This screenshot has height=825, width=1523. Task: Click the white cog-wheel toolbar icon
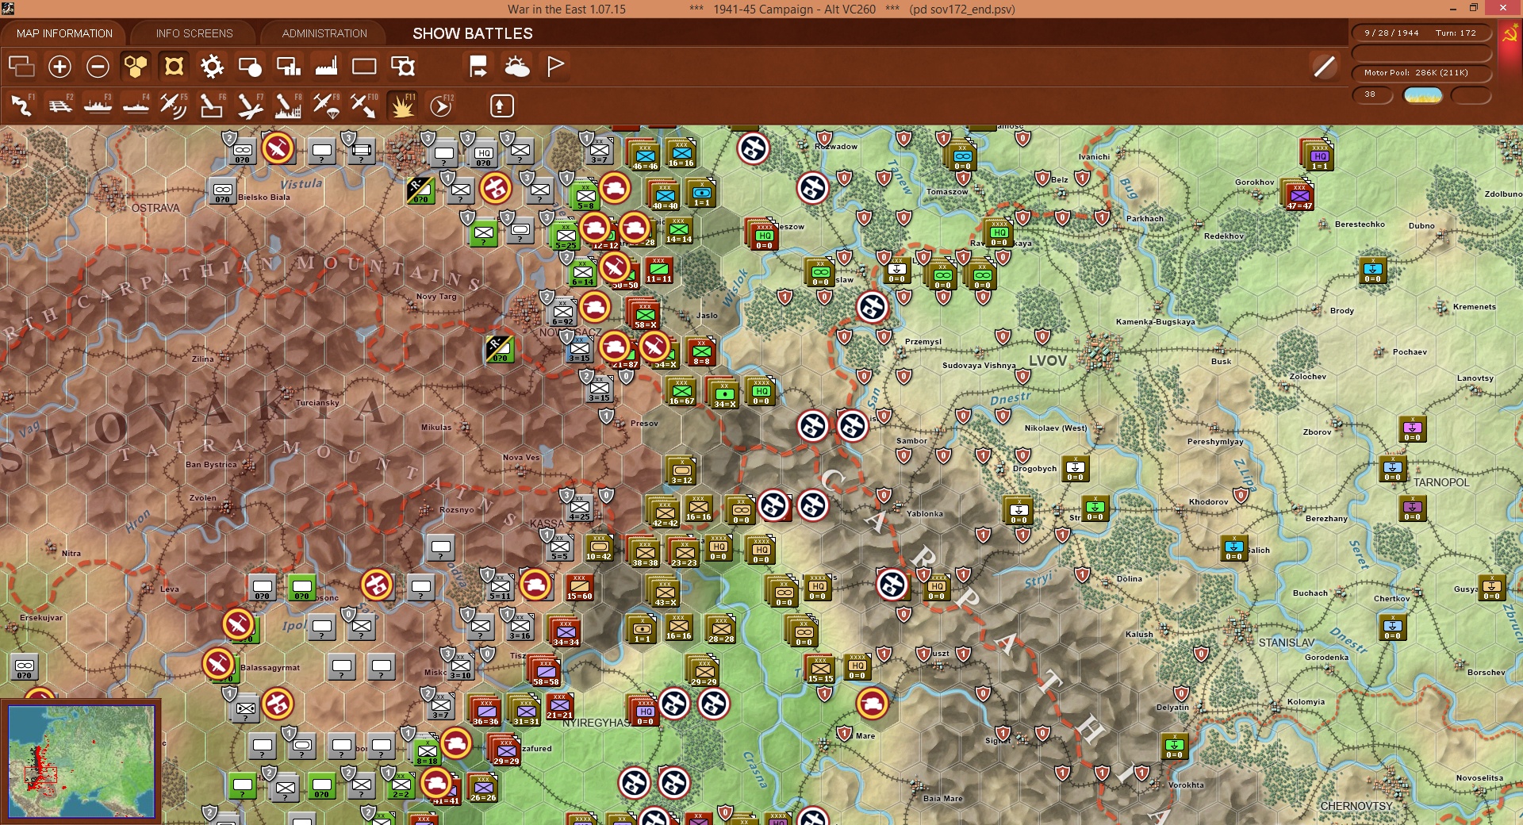pos(212,67)
